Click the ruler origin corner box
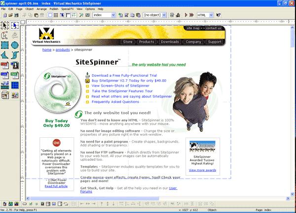 (23, 22)
